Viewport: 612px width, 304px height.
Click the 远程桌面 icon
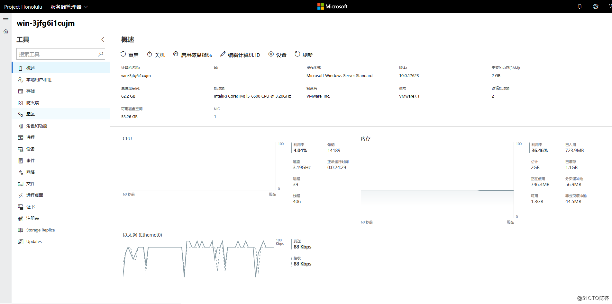click(21, 195)
